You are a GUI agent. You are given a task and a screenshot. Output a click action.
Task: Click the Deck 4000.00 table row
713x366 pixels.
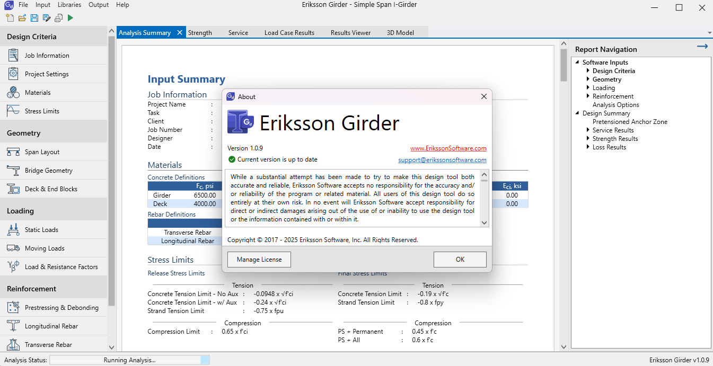point(338,204)
